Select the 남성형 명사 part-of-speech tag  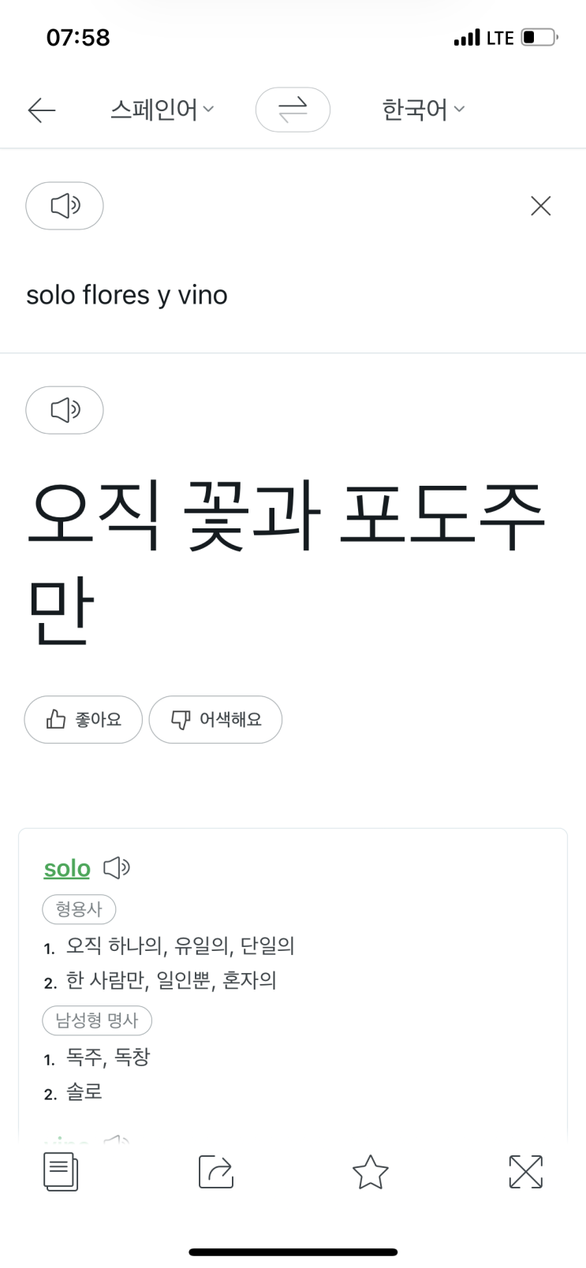point(97,1020)
